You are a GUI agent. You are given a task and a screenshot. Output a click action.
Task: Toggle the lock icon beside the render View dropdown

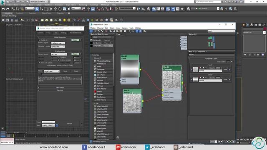(57, 125)
